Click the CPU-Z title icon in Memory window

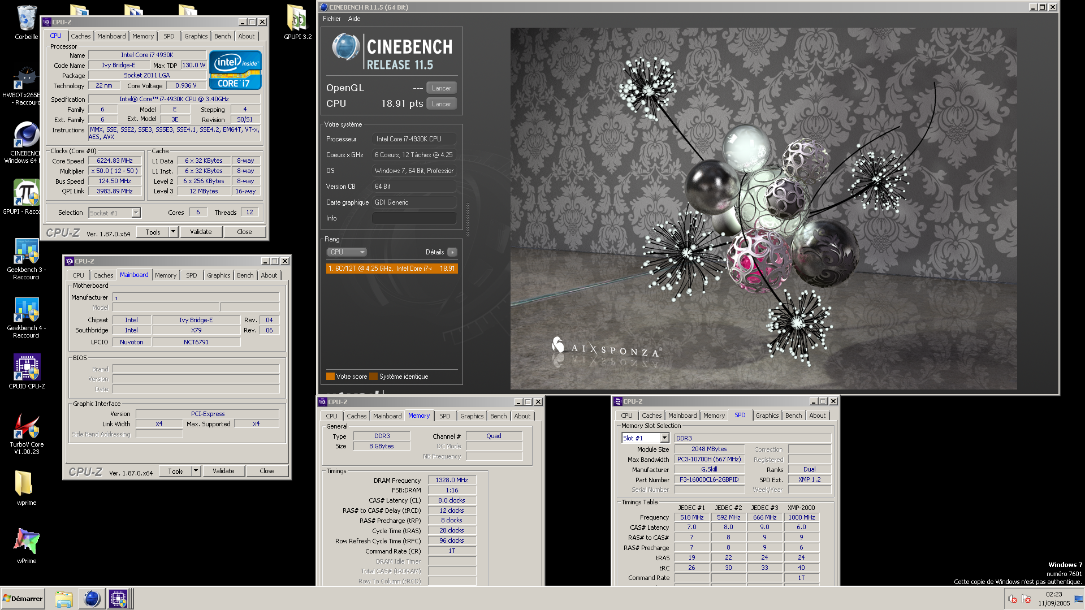[x=323, y=402]
